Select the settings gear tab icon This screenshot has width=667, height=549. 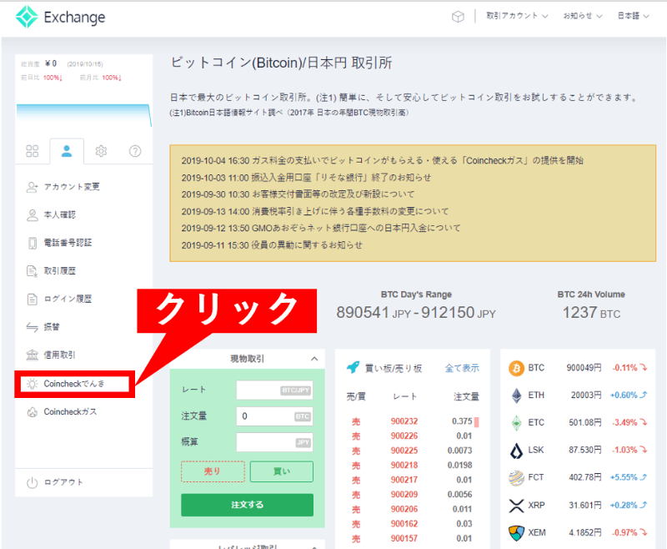[x=101, y=151]
